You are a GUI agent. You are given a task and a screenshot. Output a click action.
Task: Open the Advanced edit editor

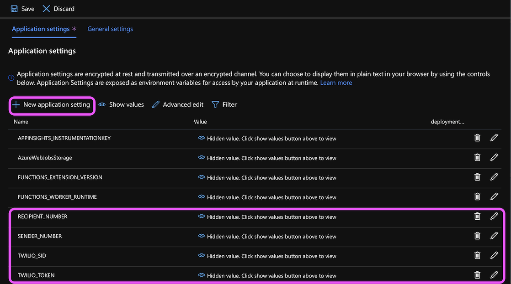click(x=178, y=104)
